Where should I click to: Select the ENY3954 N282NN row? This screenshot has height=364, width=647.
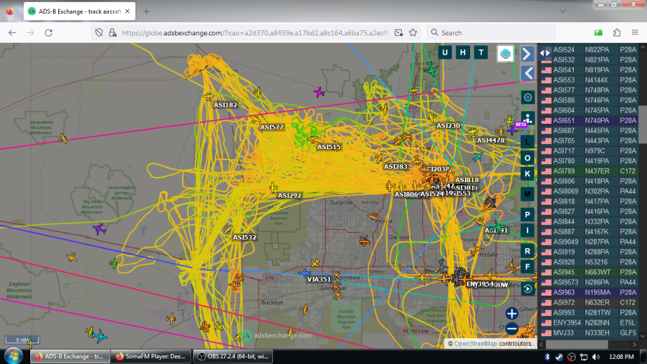[590, 323]
